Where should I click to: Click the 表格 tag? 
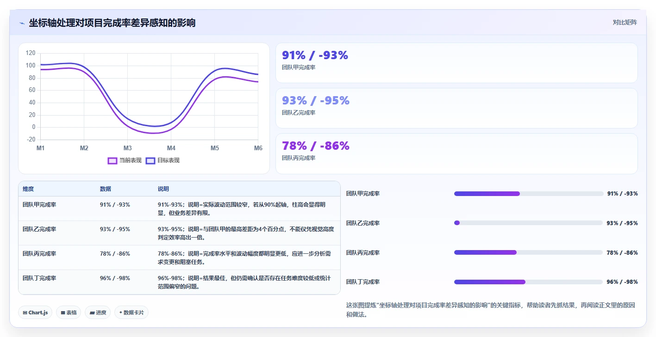point(69,312)
